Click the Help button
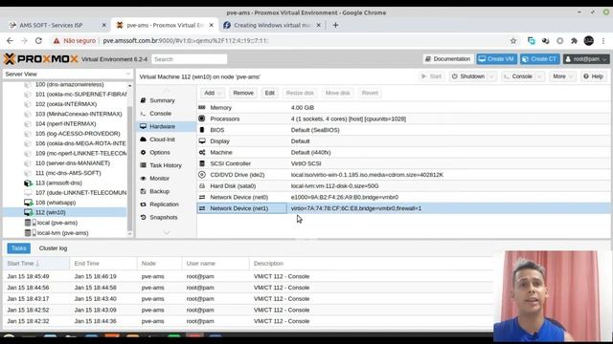This screenshot has width=613, height=344. click(593, 76)
